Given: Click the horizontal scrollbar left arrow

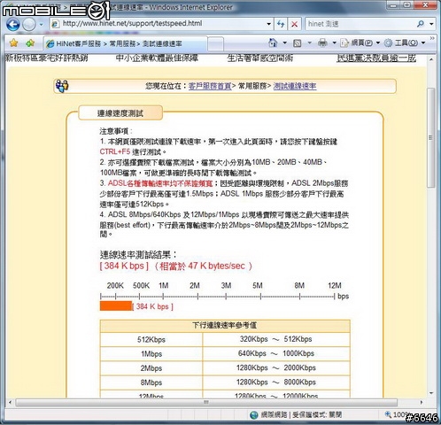Looking at the screenshot, I should [10, 402].
